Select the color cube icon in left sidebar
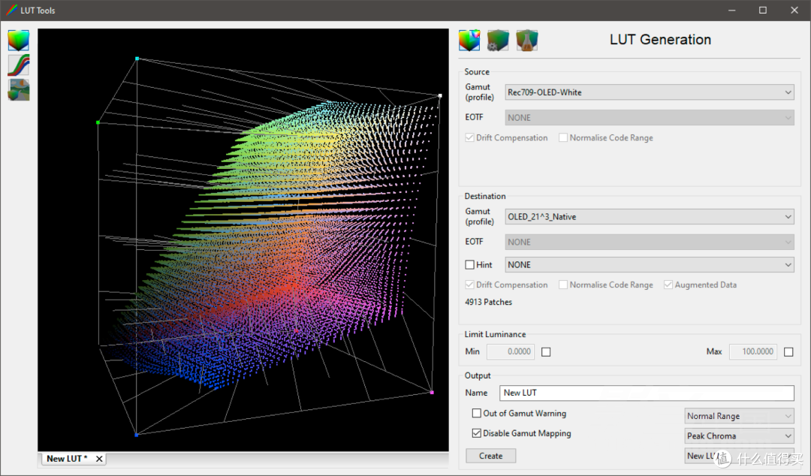Screen dimensions: 811x476 pyautogui.click(x=19, y=41)
